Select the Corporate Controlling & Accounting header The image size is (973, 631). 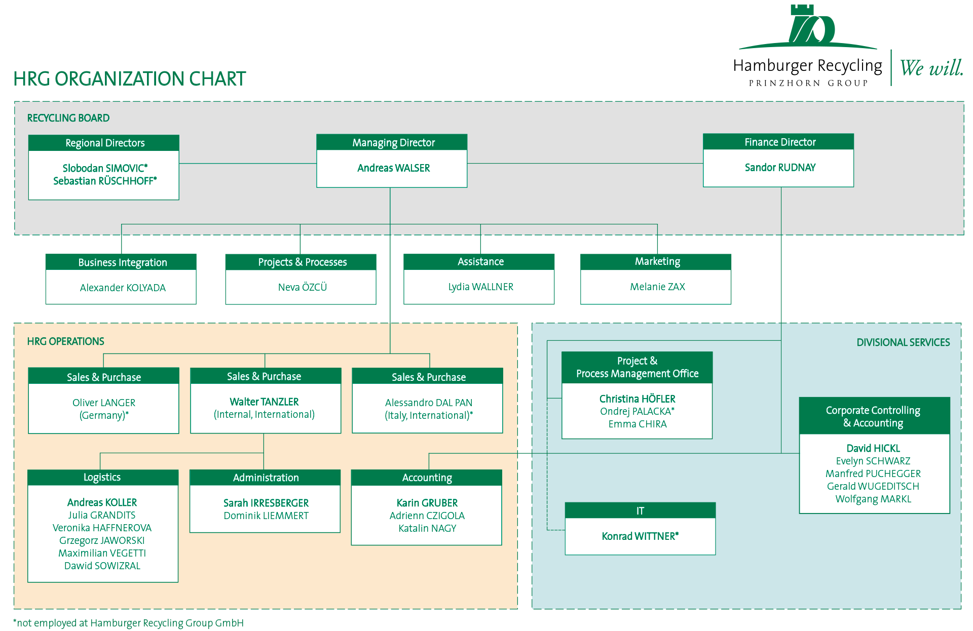(x=874, y=416)
